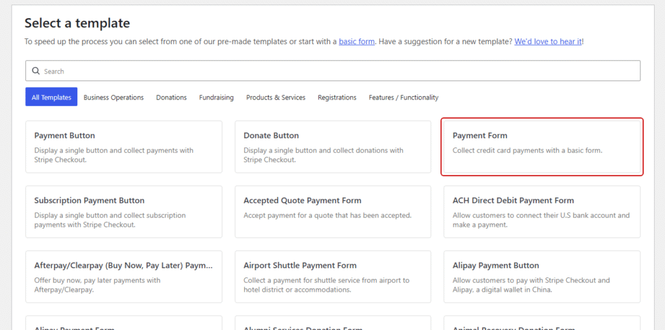Follow the basic form link

357,42
